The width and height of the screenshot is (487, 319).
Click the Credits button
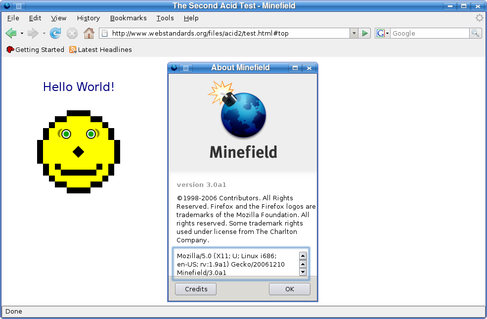pos(196,289)
